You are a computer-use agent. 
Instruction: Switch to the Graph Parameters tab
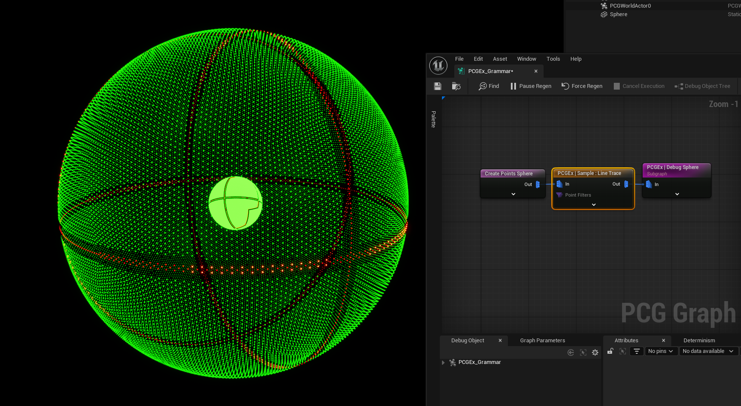542,341
